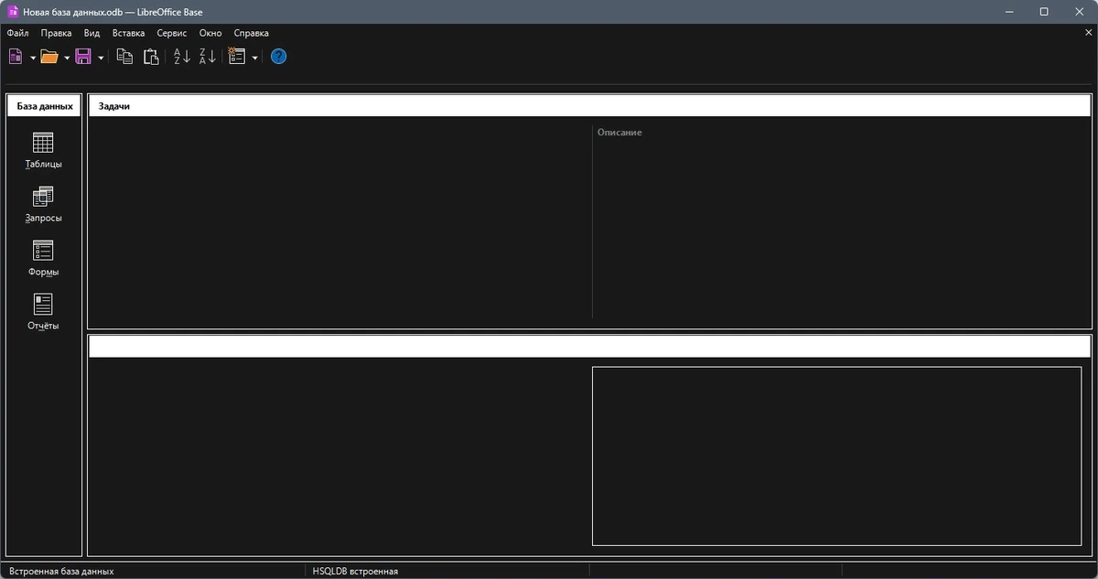Open the Сервис menu
Viewport: 1098px width, 579px height.
(172, 33)
